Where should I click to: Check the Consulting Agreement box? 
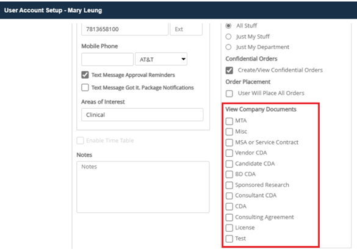(229, 217)
